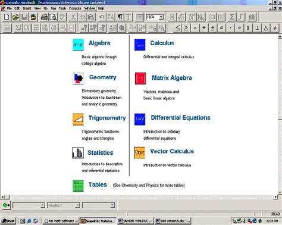
Task: Click the system tray clock
Action: tap(272, 221)
